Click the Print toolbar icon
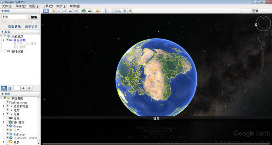The height and width of the screenshot is (145, 272). (x=119, y=11)
